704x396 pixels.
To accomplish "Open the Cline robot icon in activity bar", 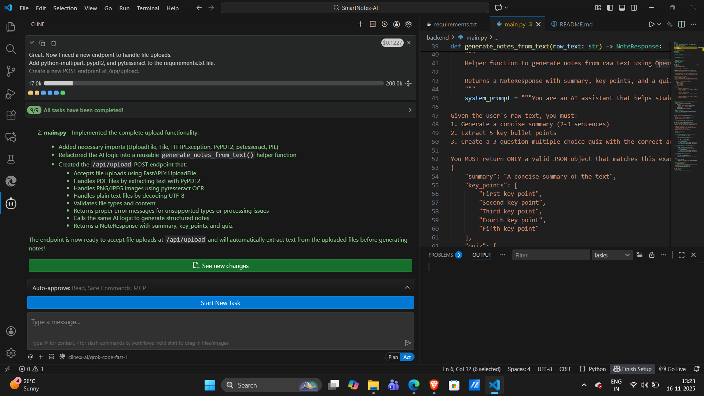I will tap(11, 203).
